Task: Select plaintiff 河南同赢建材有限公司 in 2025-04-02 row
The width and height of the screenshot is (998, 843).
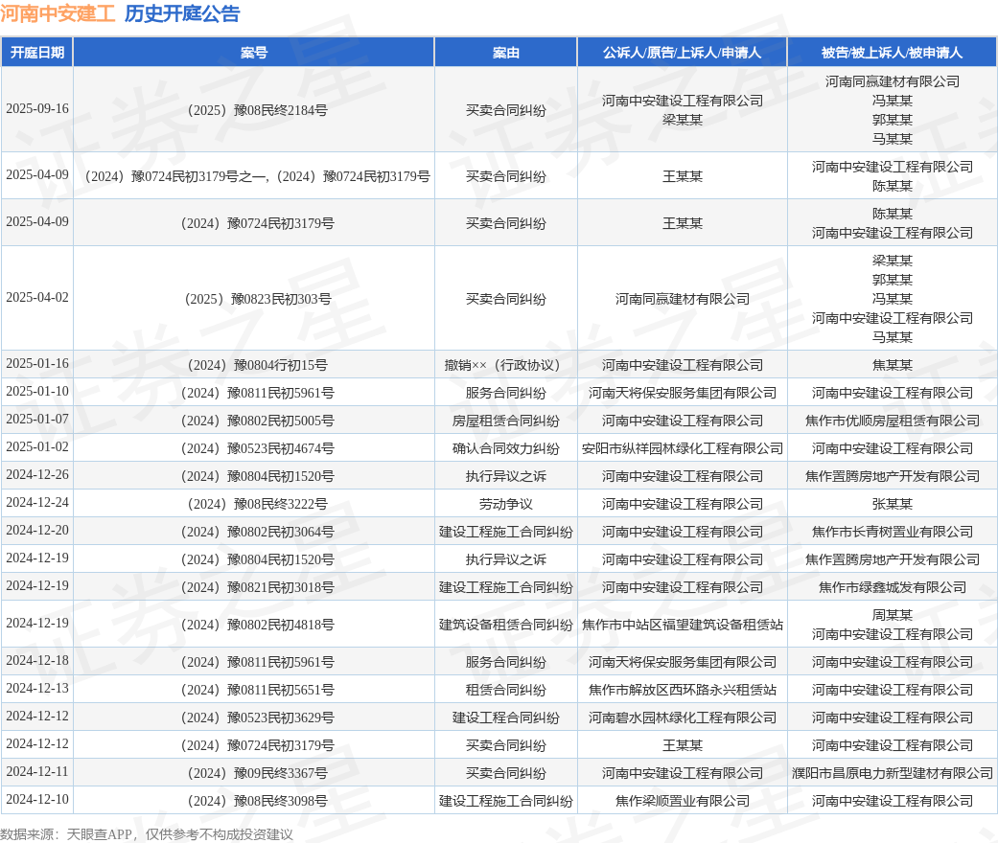Action: (683, 299)
